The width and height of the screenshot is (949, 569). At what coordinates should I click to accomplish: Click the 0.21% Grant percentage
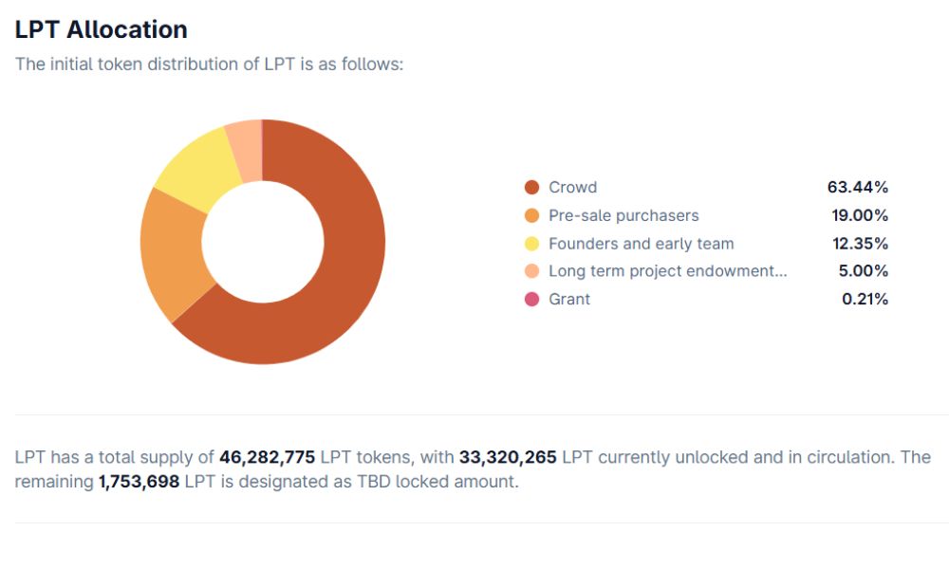tap(865, 300)
